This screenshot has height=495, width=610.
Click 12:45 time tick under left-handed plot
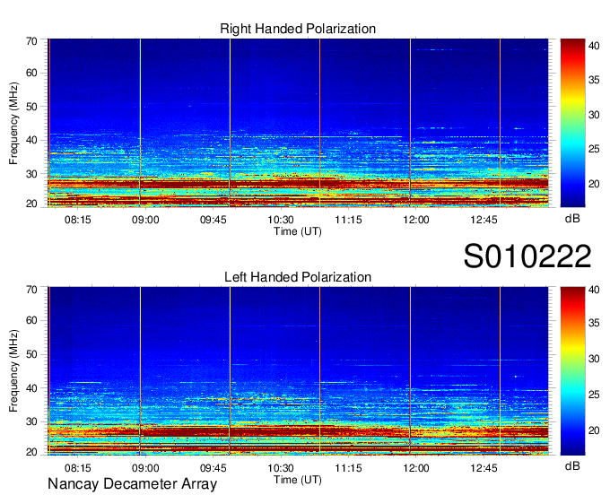pyautogui.click(x=484, y=468)
